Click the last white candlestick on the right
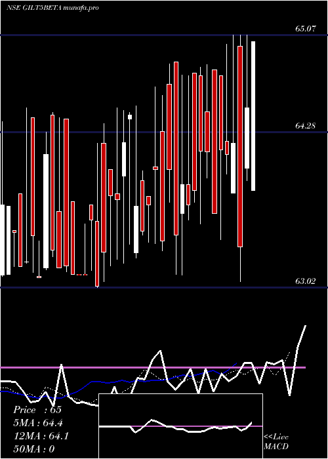 point(253,116)
